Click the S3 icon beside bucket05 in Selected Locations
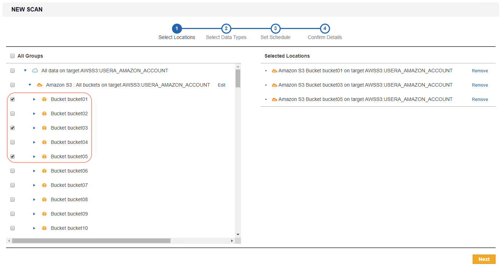The height and width of the screenshot is (266, 502). (x=274, y=99)
